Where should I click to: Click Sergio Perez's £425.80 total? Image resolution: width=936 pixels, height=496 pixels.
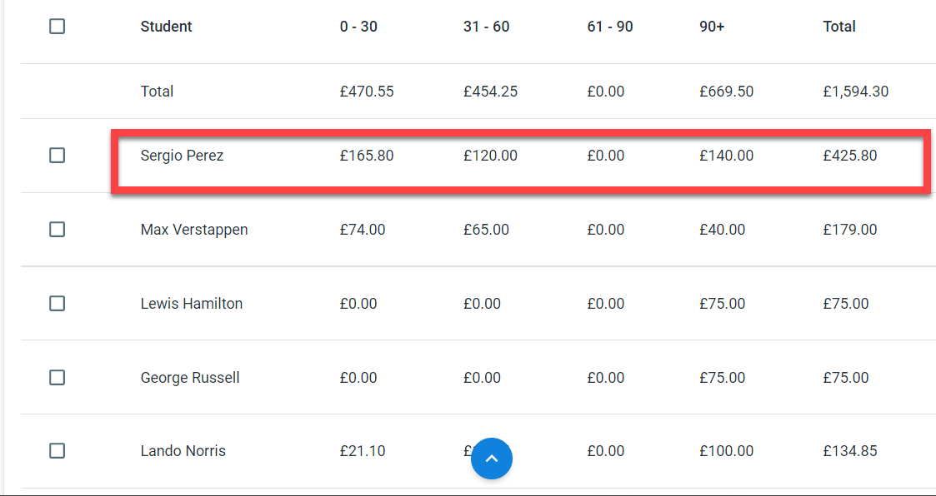849,156
